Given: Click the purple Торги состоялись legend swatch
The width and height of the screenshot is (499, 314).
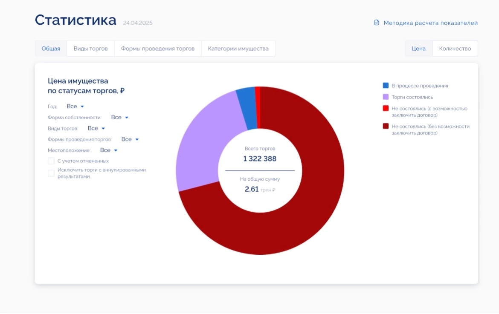Looking at the screenshot, I should point(385,97).
